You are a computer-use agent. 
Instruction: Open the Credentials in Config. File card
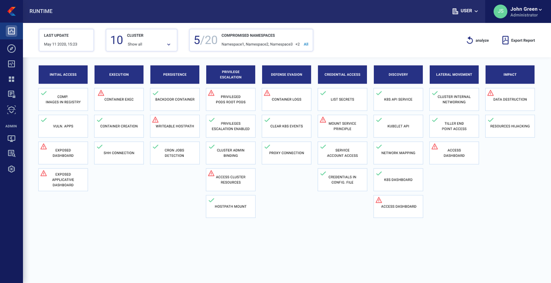[343, 180]
